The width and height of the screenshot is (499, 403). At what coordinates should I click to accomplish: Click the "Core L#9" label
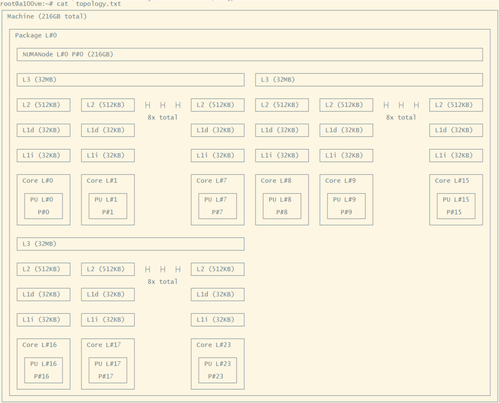pos(340,180)
